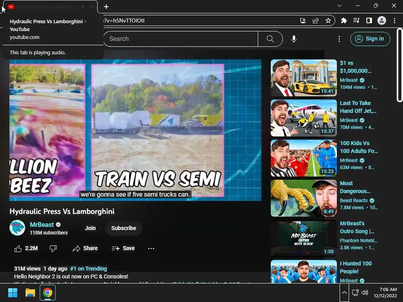Click the Sign in button
403x302 pixels.
pos(370,39)
